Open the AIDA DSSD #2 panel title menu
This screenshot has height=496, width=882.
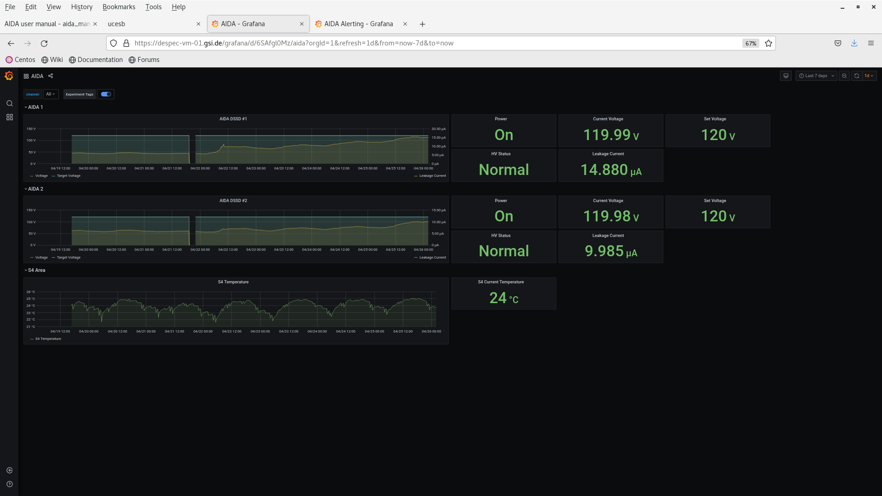233,201
